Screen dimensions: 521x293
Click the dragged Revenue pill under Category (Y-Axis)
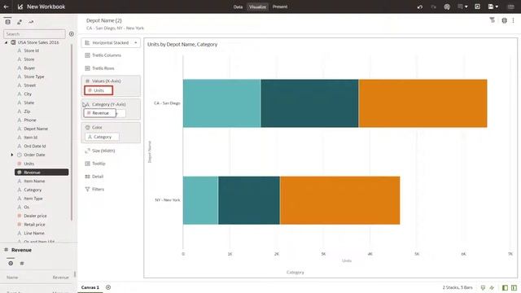(x=99, y=113)
